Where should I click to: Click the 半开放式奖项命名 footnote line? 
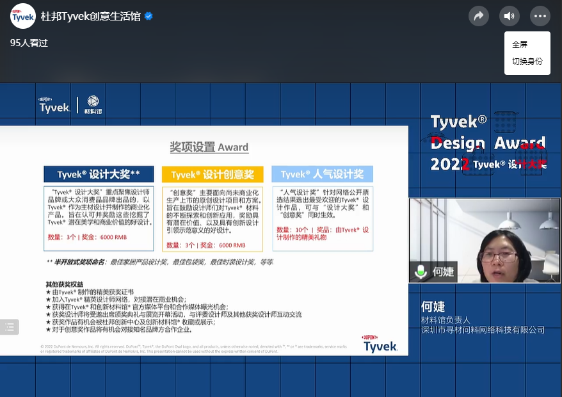coord(160,262)
